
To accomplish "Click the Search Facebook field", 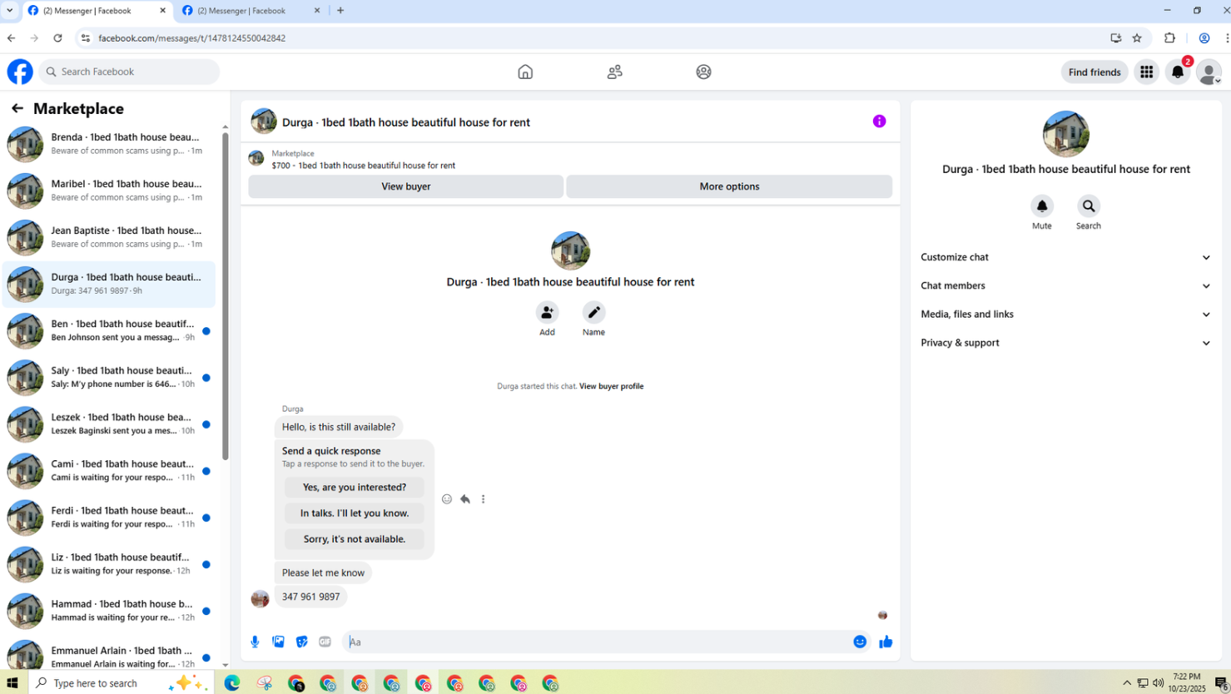I will click(129, 72).
